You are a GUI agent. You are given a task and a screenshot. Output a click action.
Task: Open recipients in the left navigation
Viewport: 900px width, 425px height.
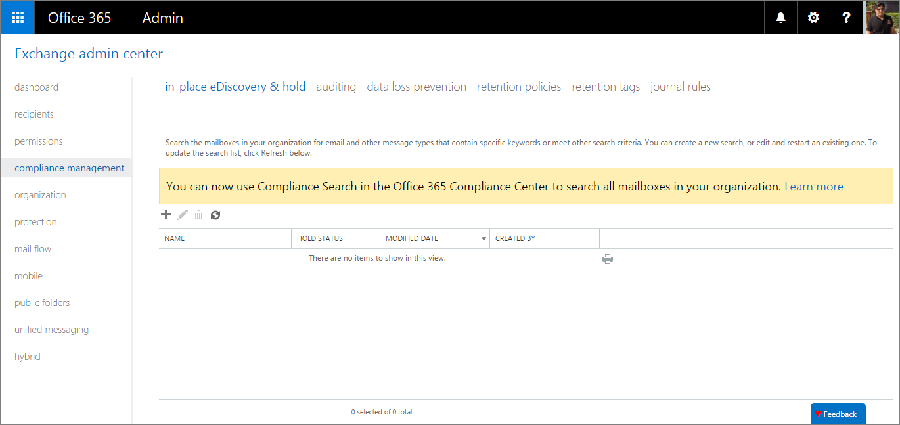click(34, 114)
